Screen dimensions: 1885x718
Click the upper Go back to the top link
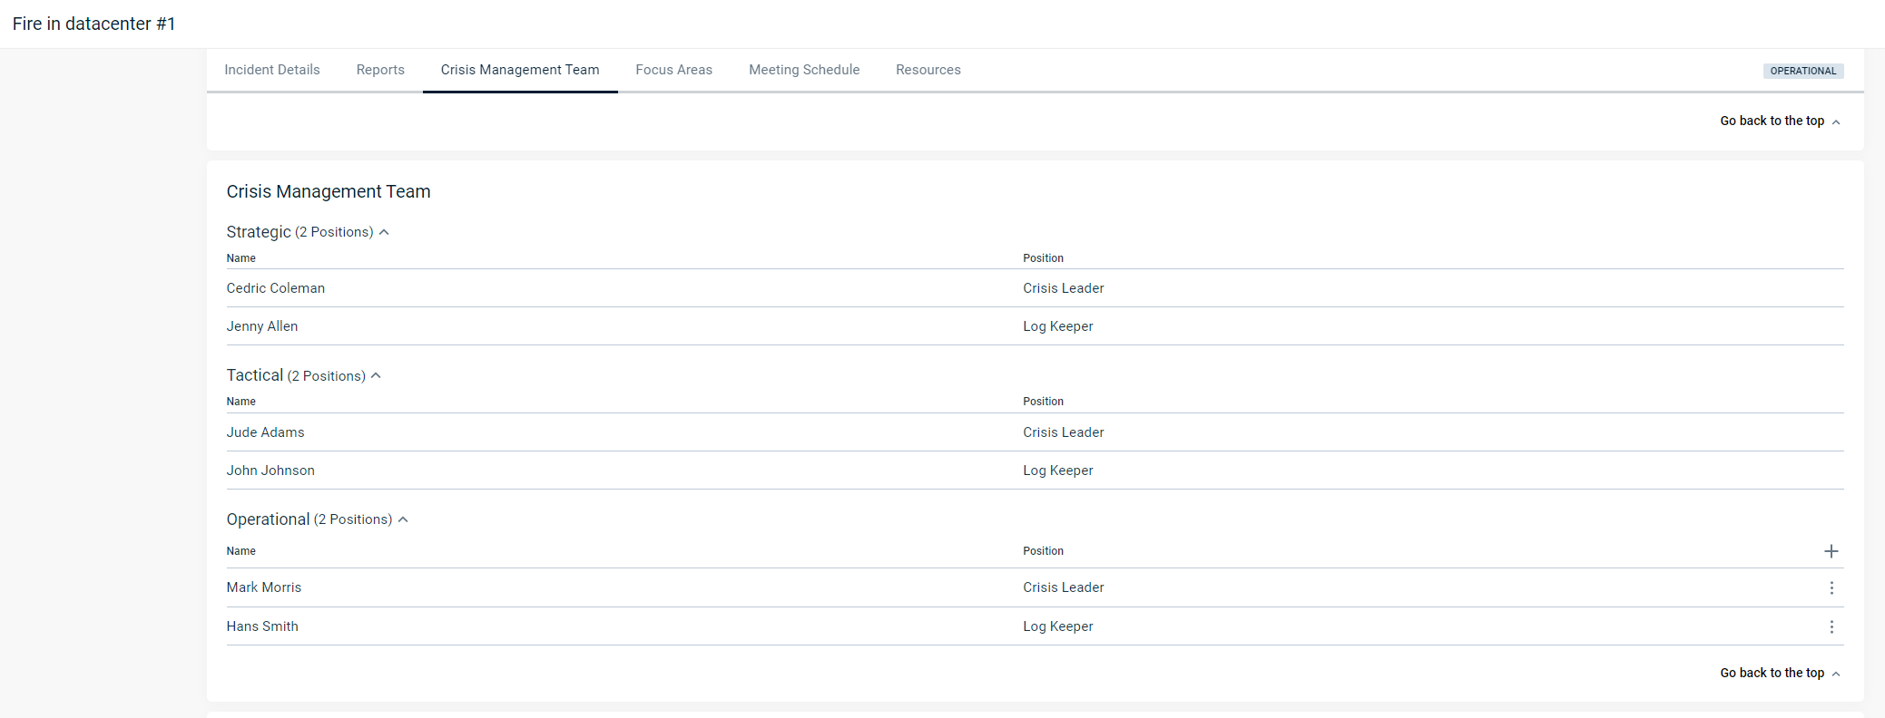[1780, 121]
